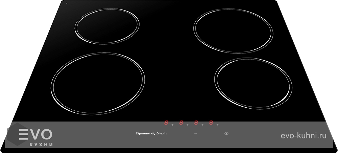Click the rightmost red digit display

click(x=211, y=123)
